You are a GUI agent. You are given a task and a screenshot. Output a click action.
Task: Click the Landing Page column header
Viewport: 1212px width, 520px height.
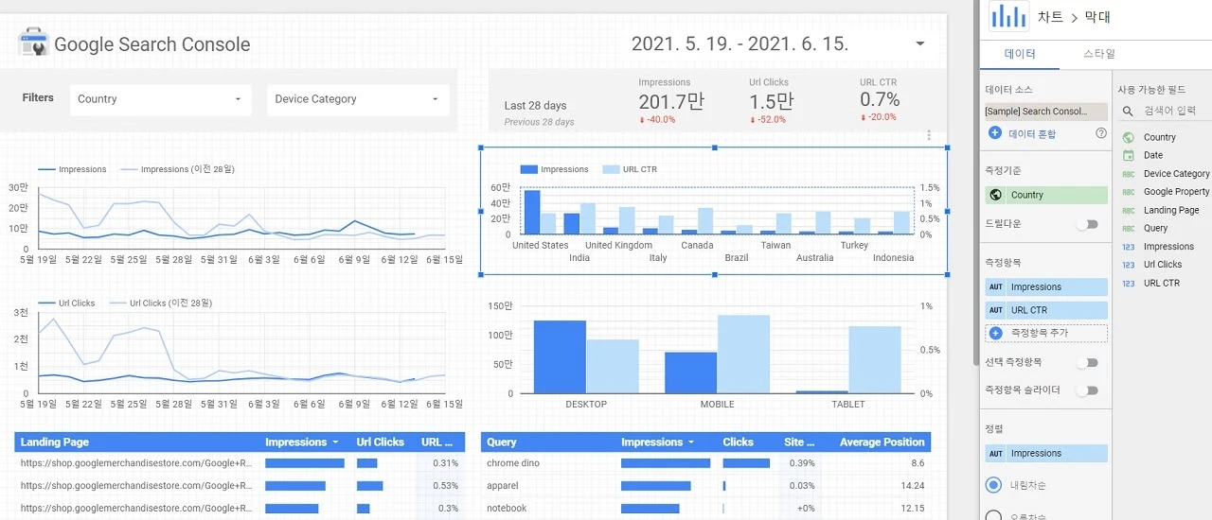click(55, 442)
